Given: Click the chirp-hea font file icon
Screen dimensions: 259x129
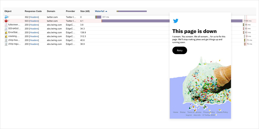Looking at the screenshot, I should tap(6, 40).
